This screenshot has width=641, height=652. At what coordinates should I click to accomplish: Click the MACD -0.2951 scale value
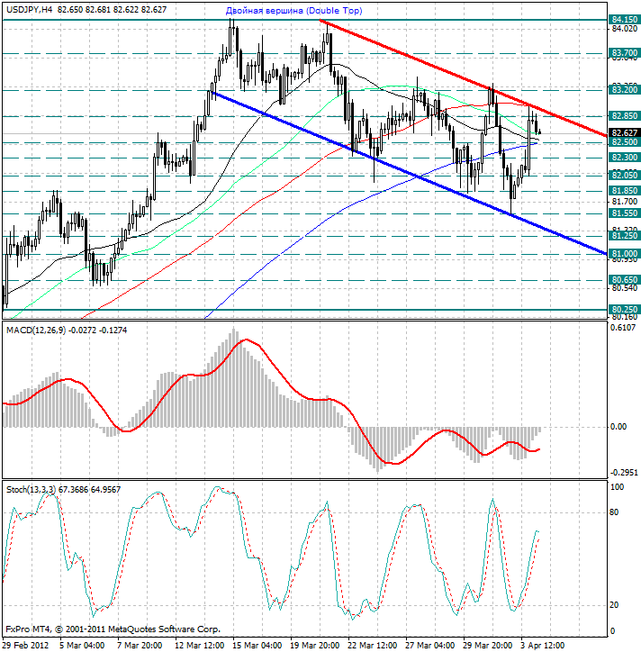coord(624,473)
